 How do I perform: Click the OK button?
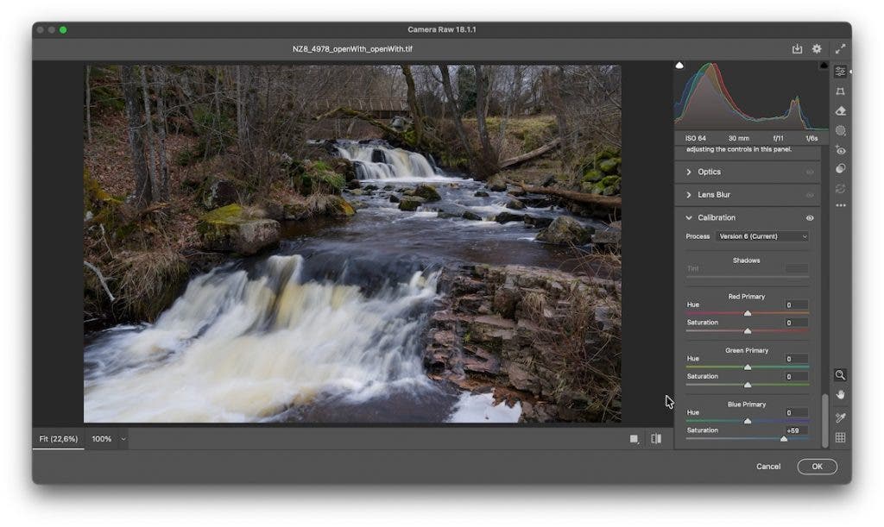coord(817,466)
